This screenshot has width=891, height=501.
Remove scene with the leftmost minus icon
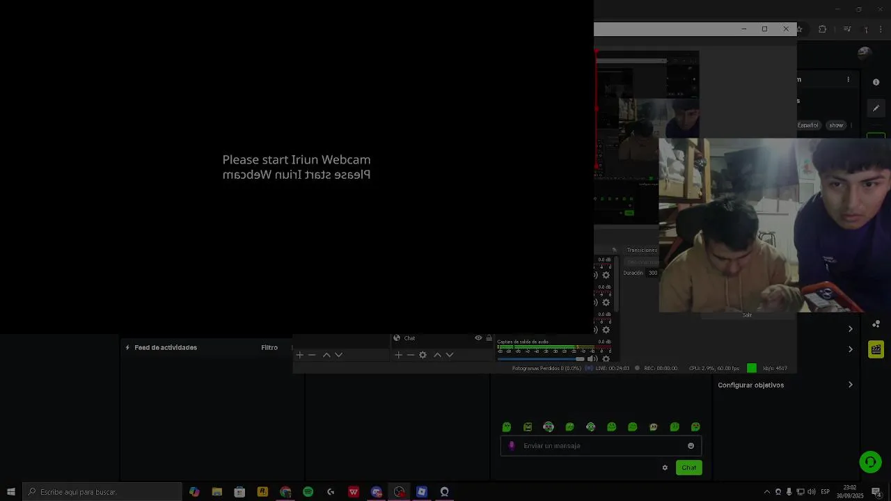coord(312,355)
